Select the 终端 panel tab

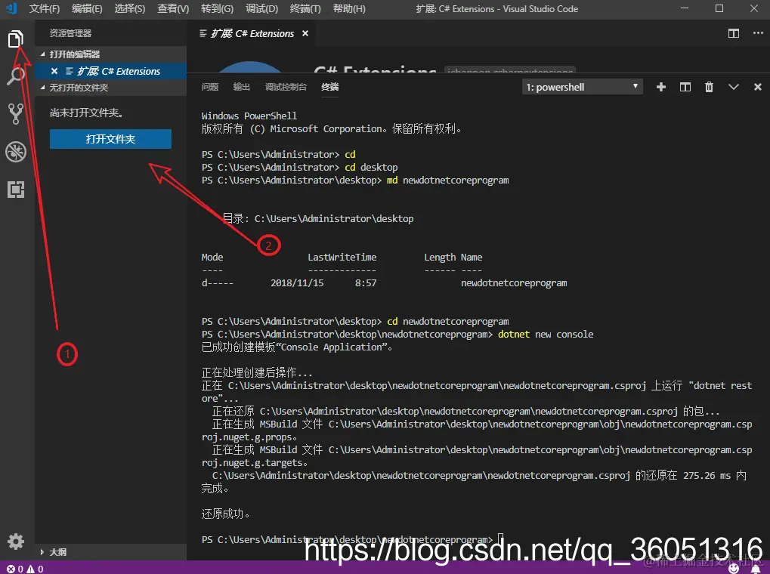[x=329, y=87]
